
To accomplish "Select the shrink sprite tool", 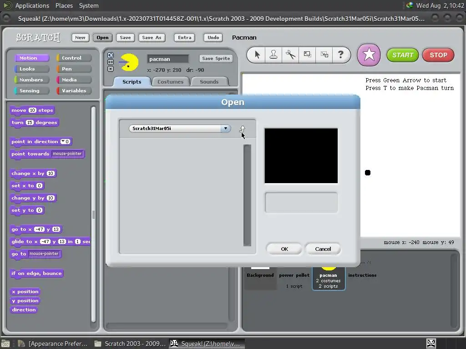I will (x=324, y=55).
